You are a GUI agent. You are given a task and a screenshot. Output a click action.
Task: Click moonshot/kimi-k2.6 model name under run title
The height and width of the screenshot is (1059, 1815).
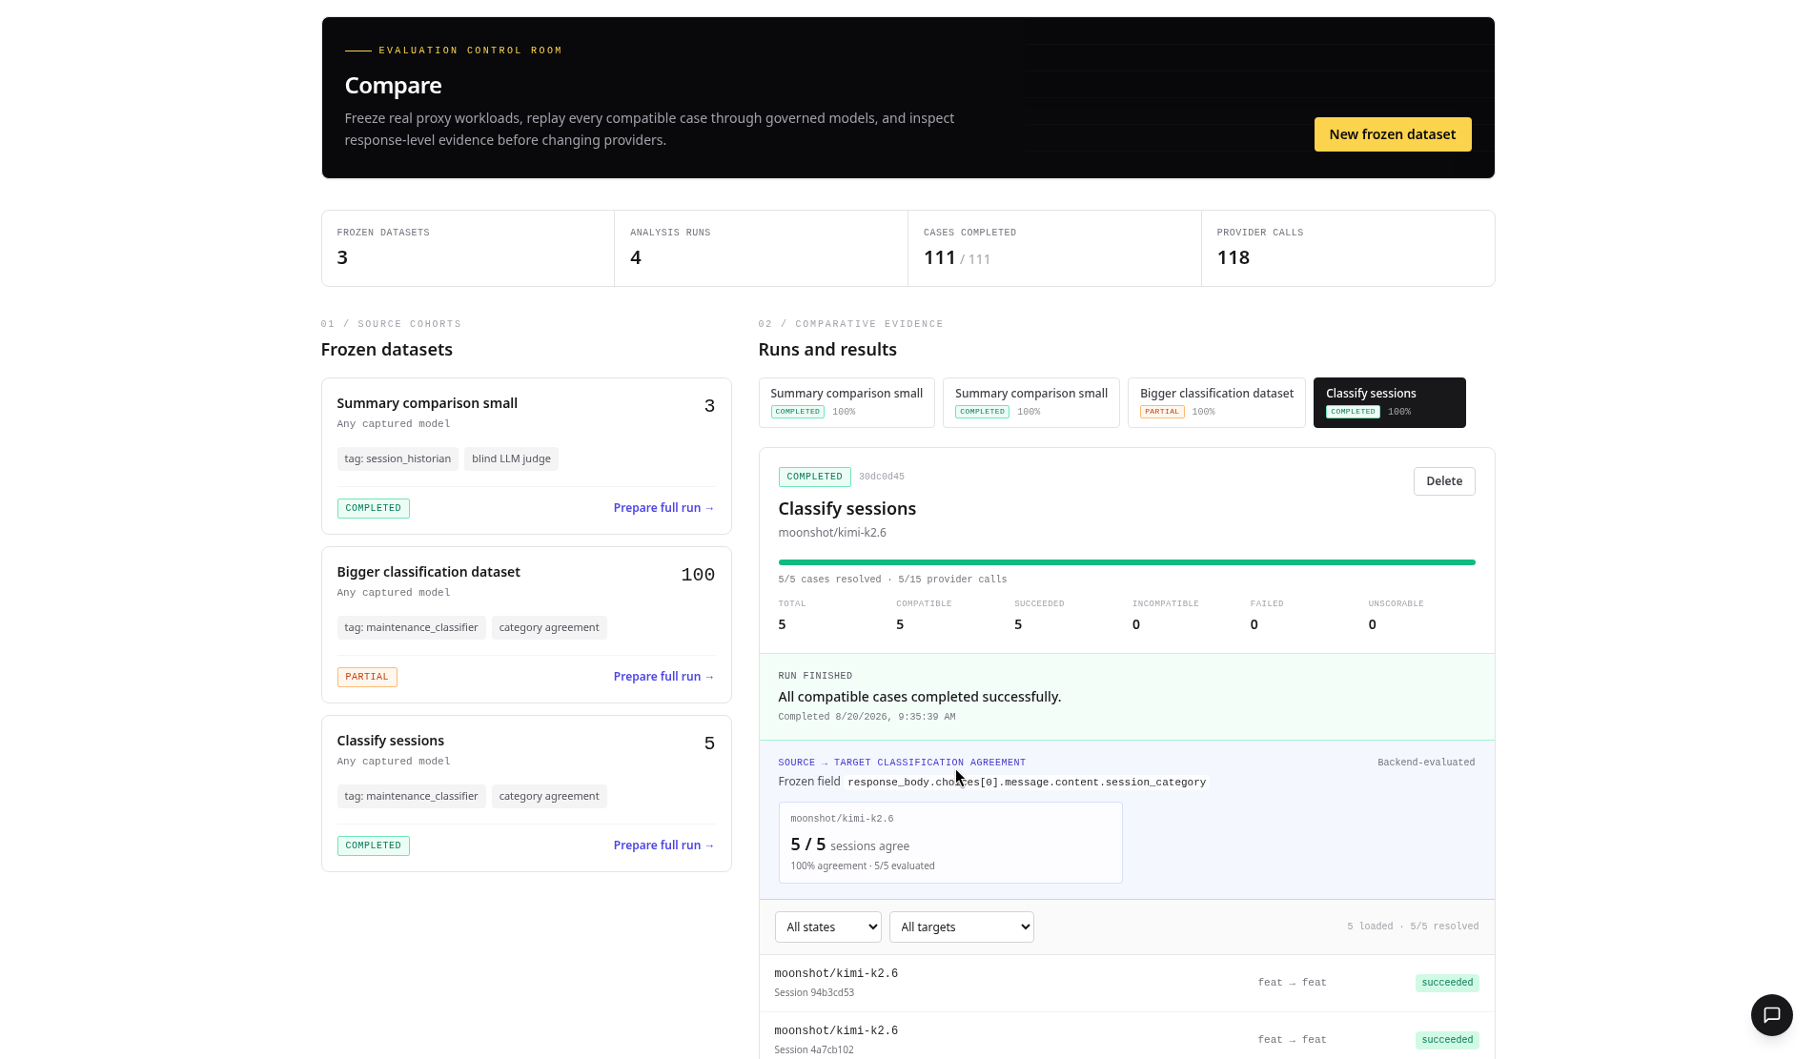831,533
